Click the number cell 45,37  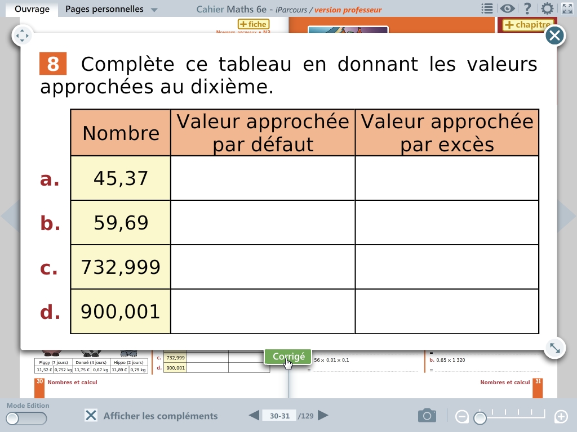pos(121,178)
